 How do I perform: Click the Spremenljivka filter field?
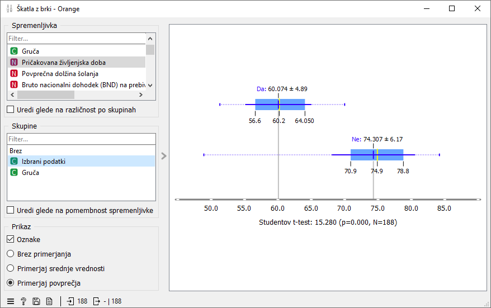75,39
